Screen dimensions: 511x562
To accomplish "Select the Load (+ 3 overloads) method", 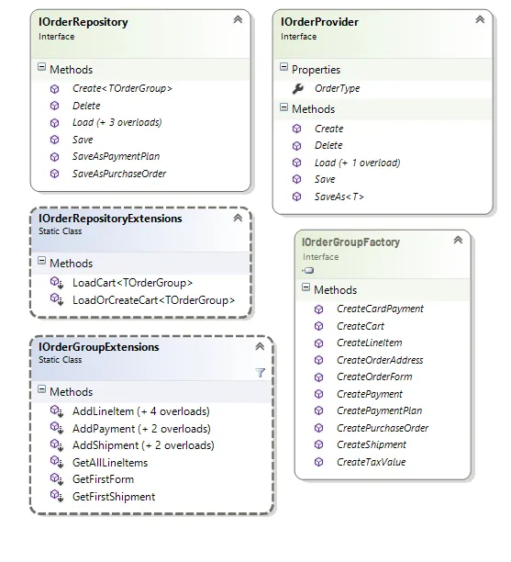I will point(117,122).
